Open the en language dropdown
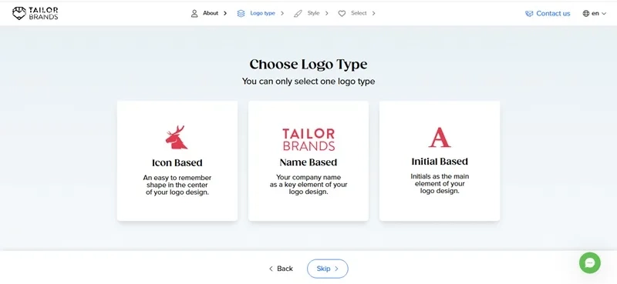Image resolution: width=617 pixels, height=284 pixels. [595, 13]
